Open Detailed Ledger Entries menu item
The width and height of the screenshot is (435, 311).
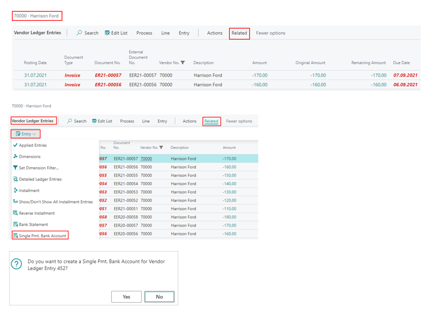(x=40, y=179)
